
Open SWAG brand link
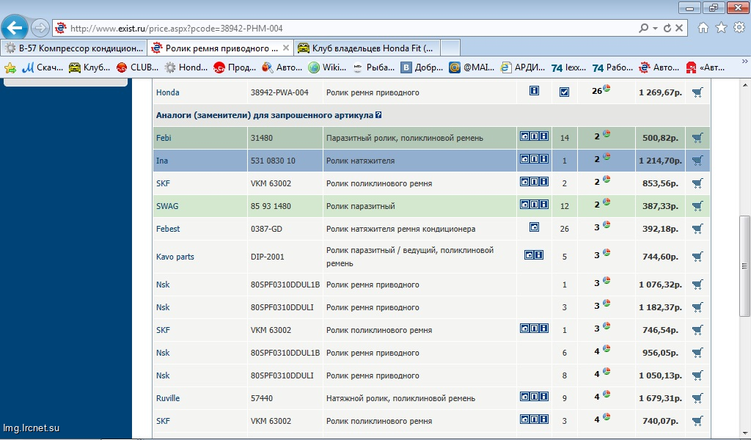(167, 206)
